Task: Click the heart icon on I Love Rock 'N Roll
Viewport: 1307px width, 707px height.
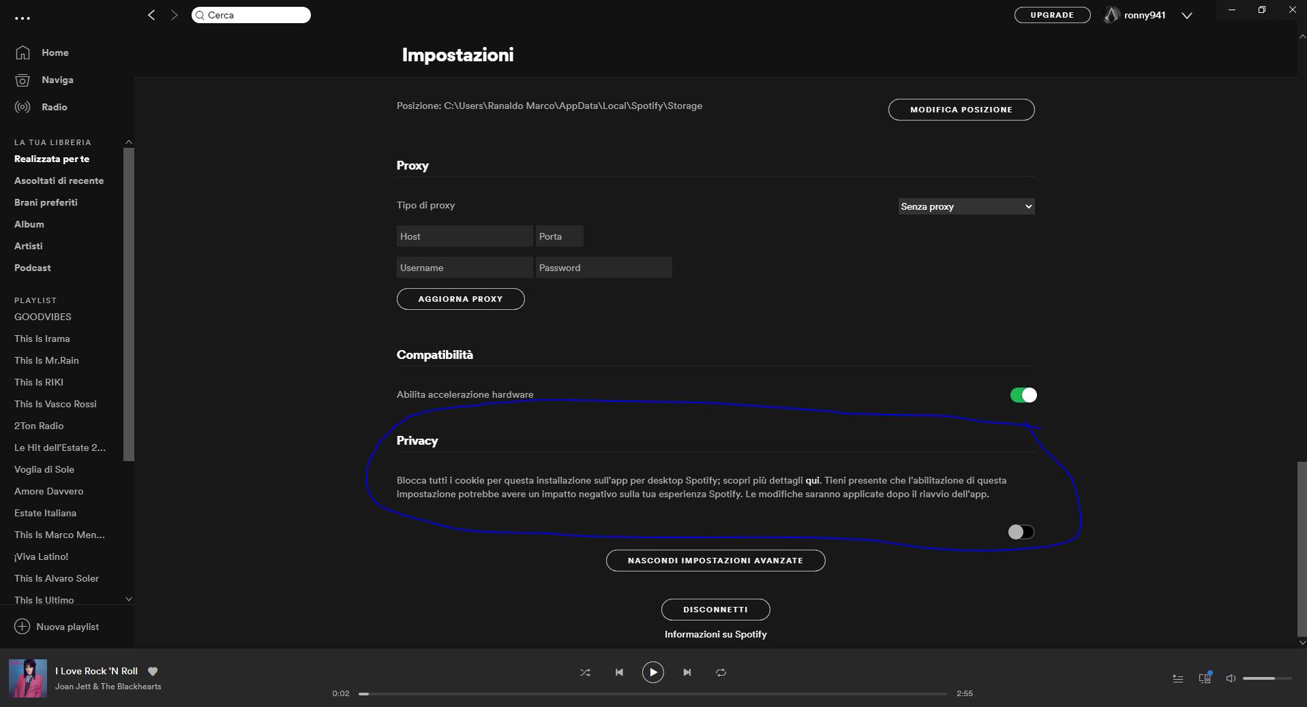Action: (x=153, y=672)
